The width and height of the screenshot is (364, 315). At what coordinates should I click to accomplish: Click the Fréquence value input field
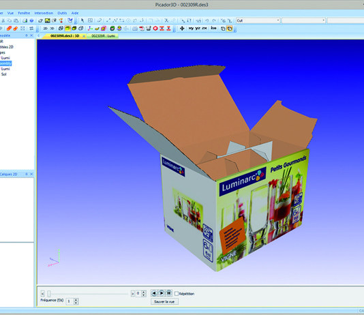point(70,301)
